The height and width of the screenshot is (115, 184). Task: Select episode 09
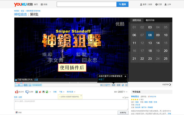point(158,35)
